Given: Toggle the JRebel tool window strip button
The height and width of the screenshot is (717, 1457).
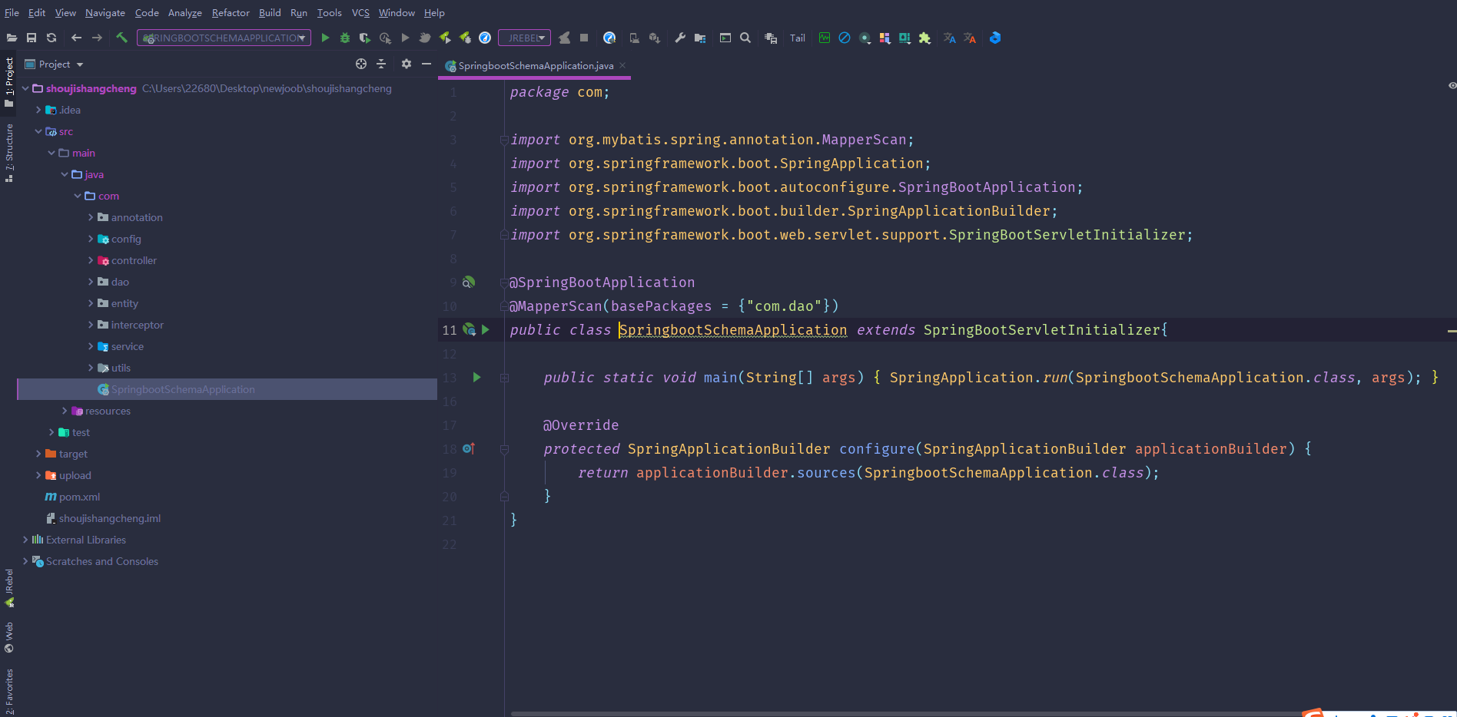Looking at the screenshot, I should point(9,587).
